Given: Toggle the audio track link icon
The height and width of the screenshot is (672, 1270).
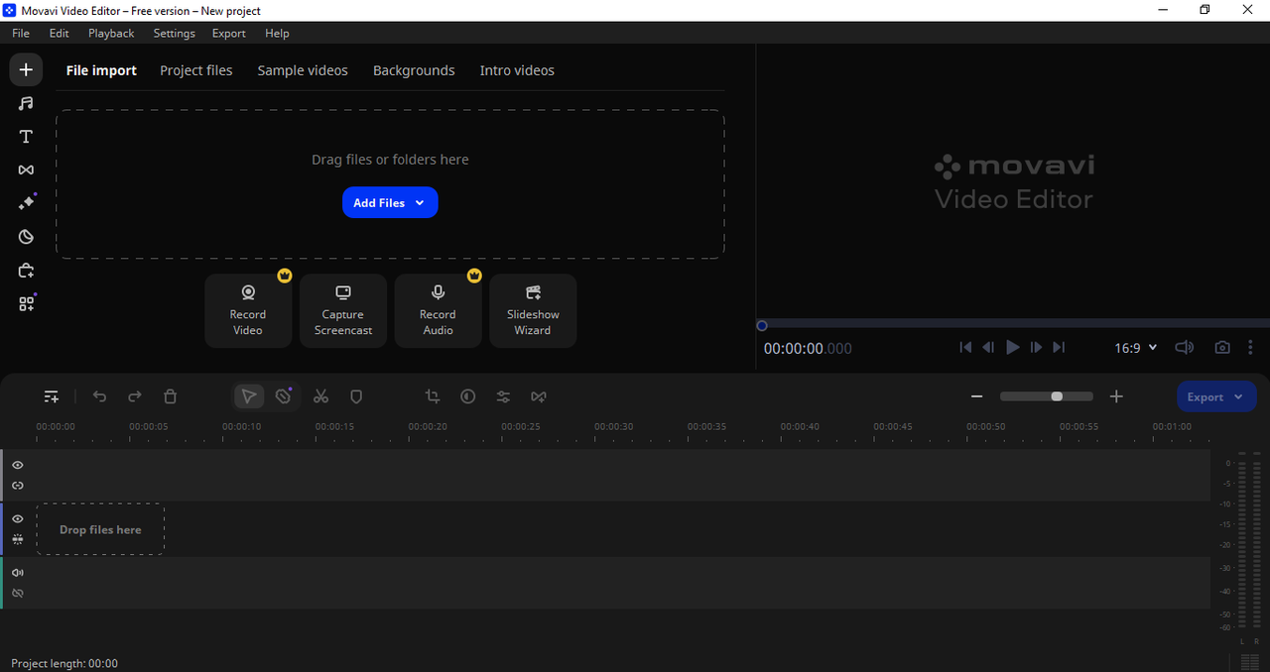Looking at the screenshot, I should [x=18, y=593].
